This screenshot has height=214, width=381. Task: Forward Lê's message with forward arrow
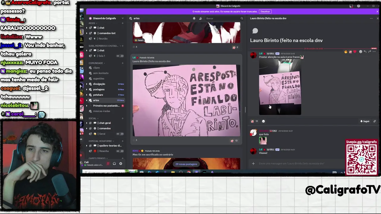pyautogui.click(x=370, y=52)
